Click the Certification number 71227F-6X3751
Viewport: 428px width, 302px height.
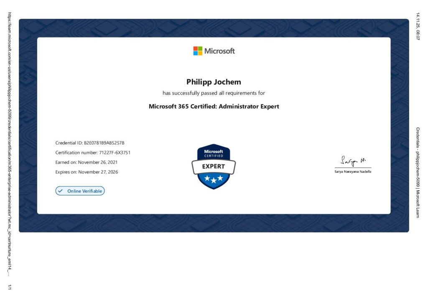click(93, 153)
